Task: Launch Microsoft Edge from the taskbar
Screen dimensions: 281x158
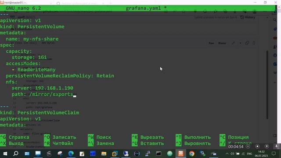Action: tap(71, 154)
